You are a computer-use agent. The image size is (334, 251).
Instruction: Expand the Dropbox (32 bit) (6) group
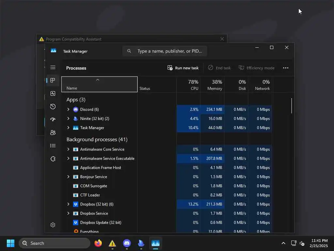click(68, 204)
